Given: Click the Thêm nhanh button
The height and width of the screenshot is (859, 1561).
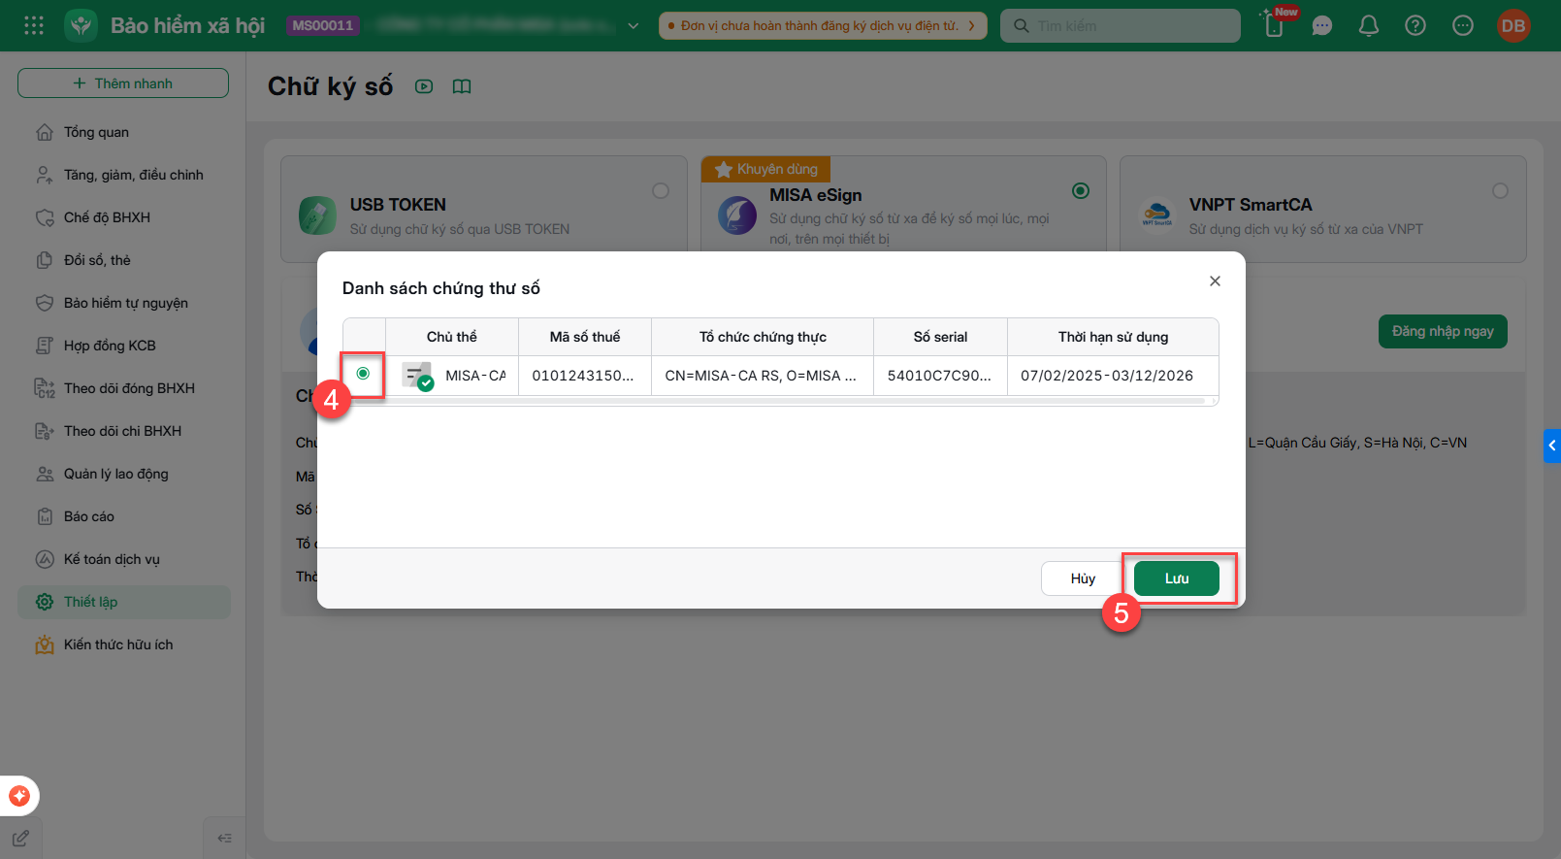Looking at the screenshot, I should 123,83.
